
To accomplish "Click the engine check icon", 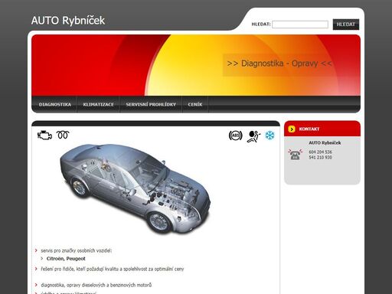I will (44, 135).
